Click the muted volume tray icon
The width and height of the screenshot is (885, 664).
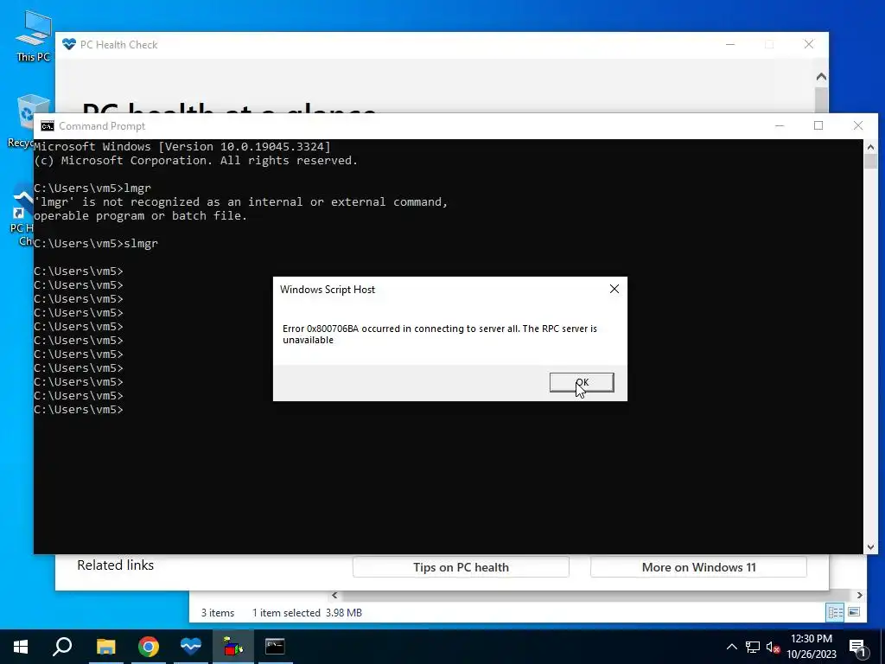coord(774,647)
